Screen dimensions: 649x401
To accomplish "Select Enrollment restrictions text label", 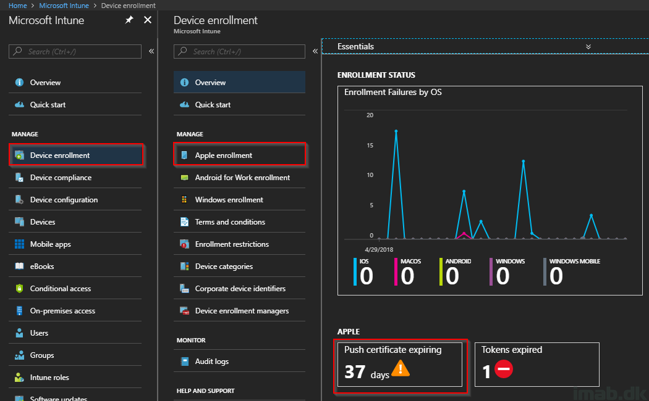I will click(x=232, y=244).
